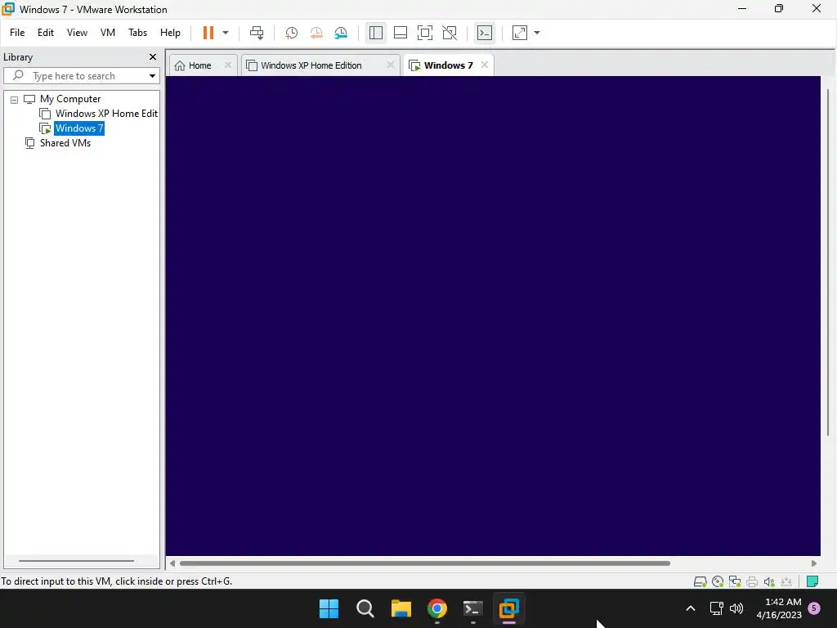Open Google Chrome from the taskbar
The image size is (837, 628).
pos(437,608)
